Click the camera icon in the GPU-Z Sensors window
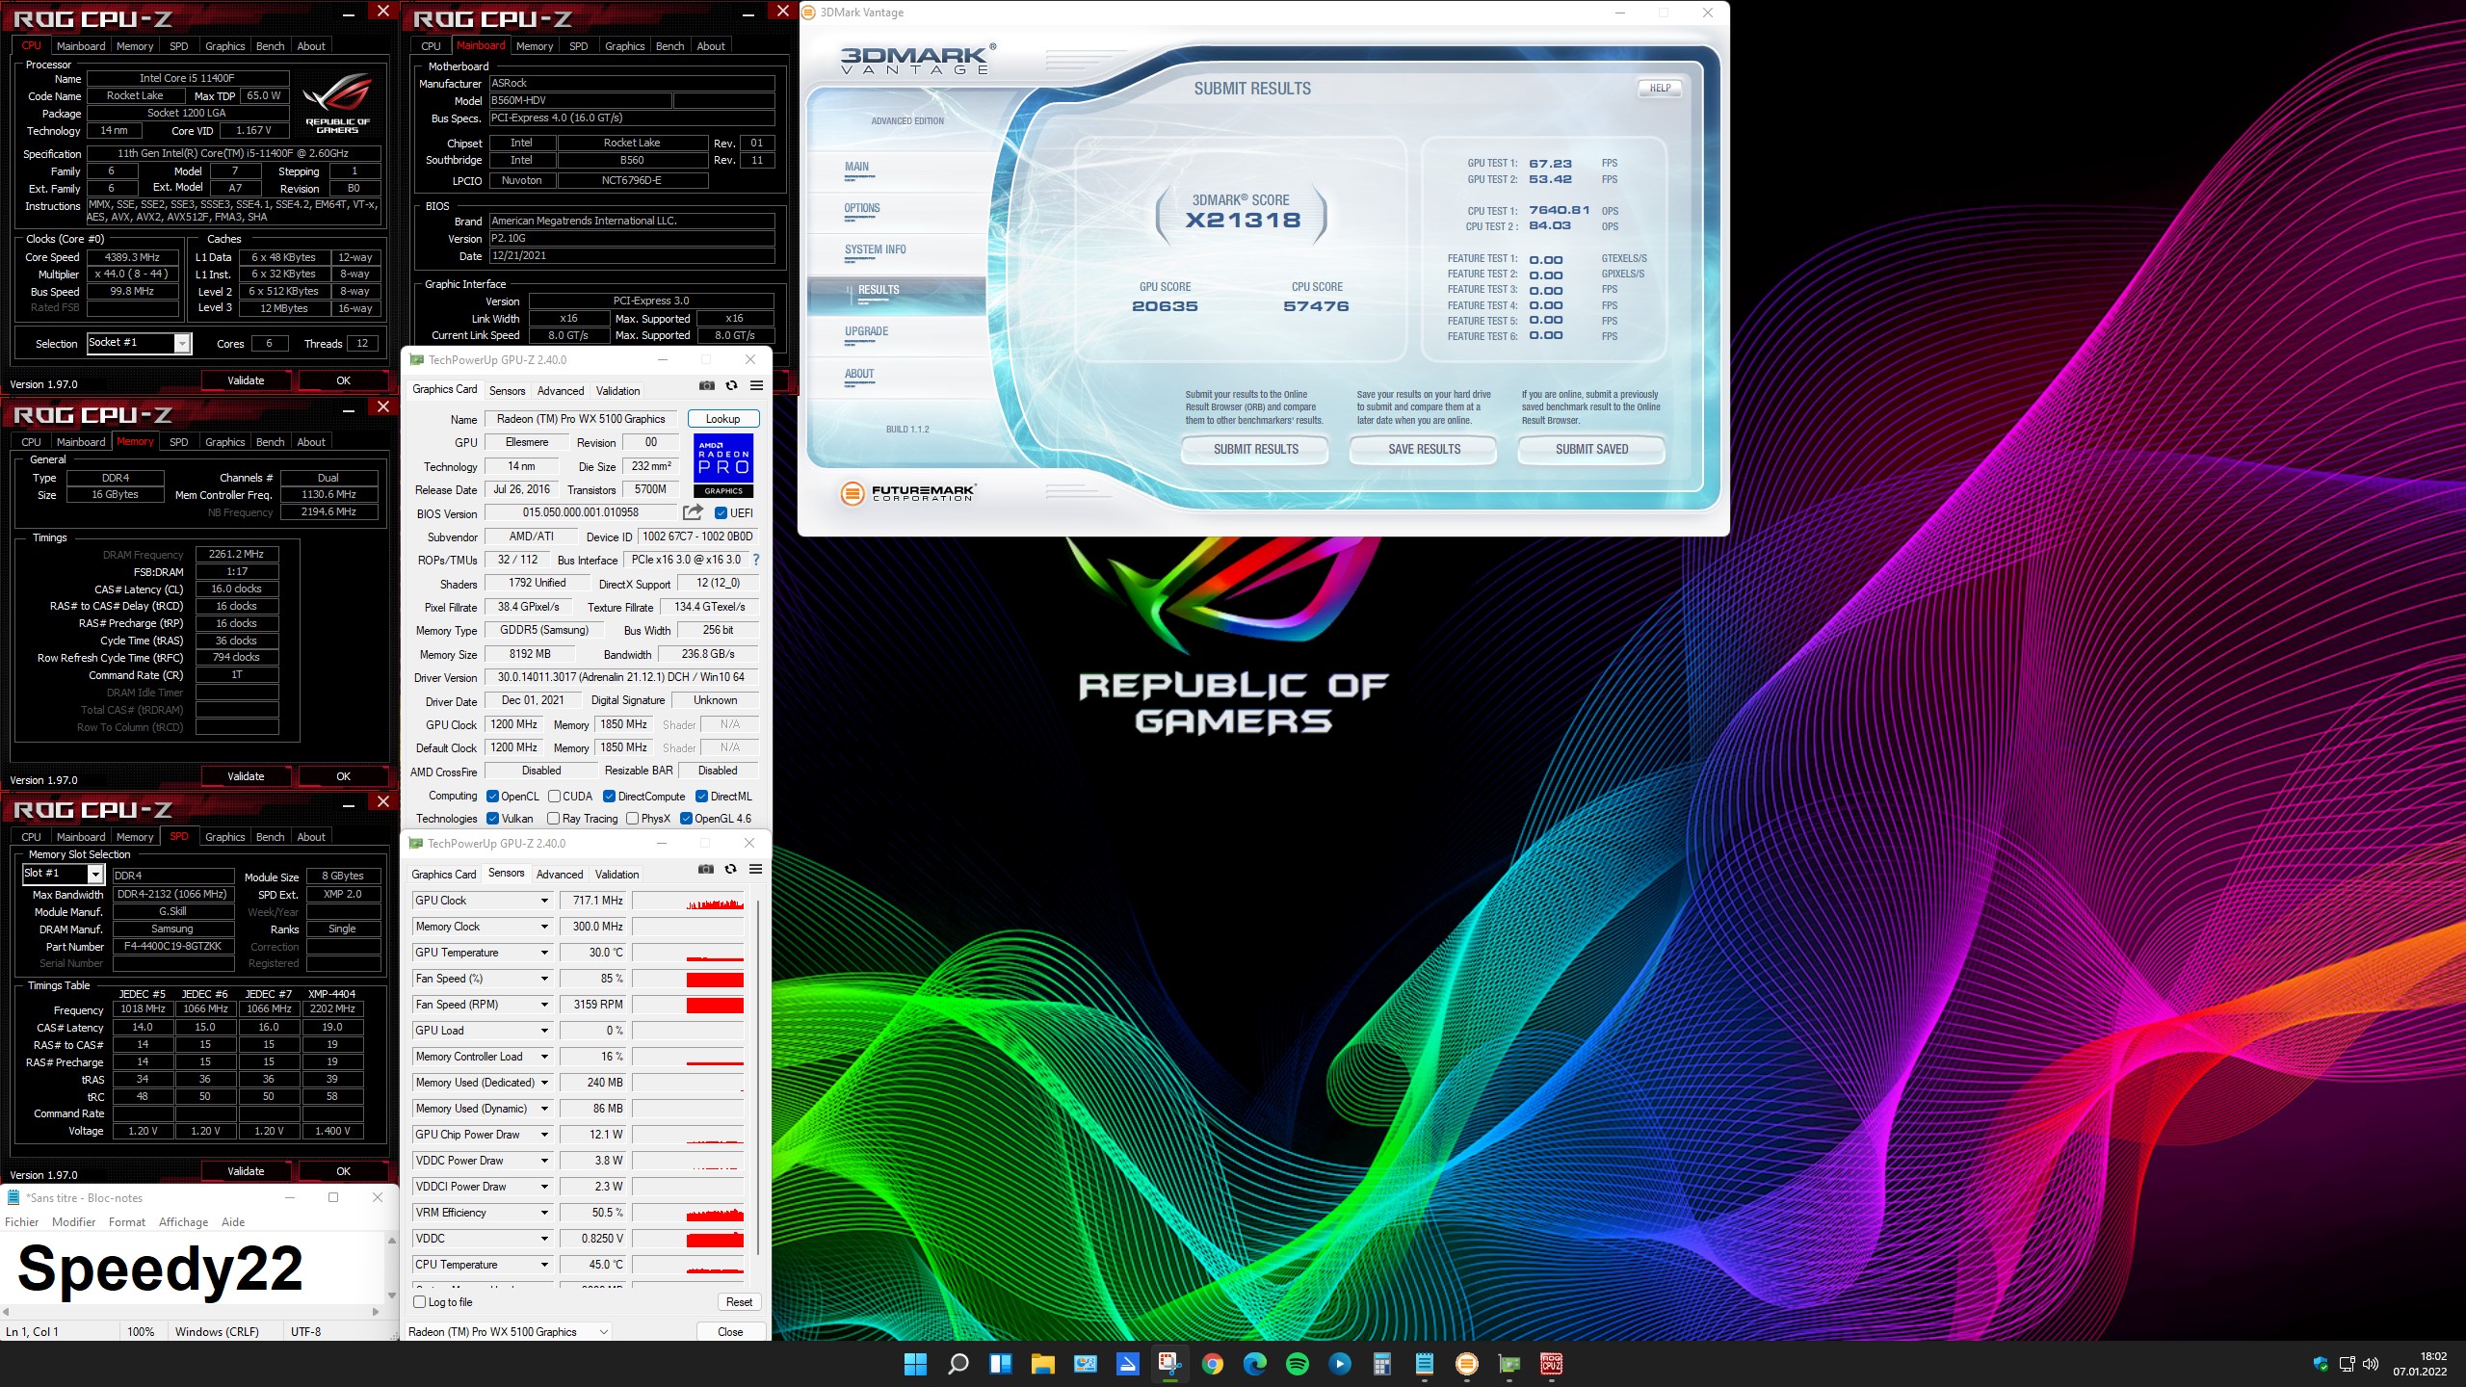 (x=706, y=869)
